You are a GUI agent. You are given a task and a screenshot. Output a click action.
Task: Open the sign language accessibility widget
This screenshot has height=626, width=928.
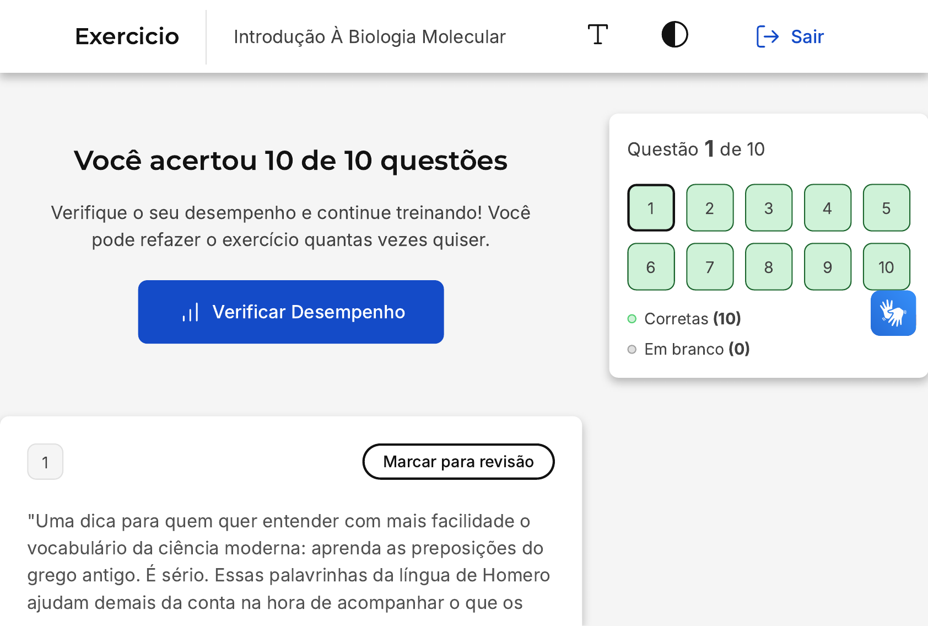point(893,313)
